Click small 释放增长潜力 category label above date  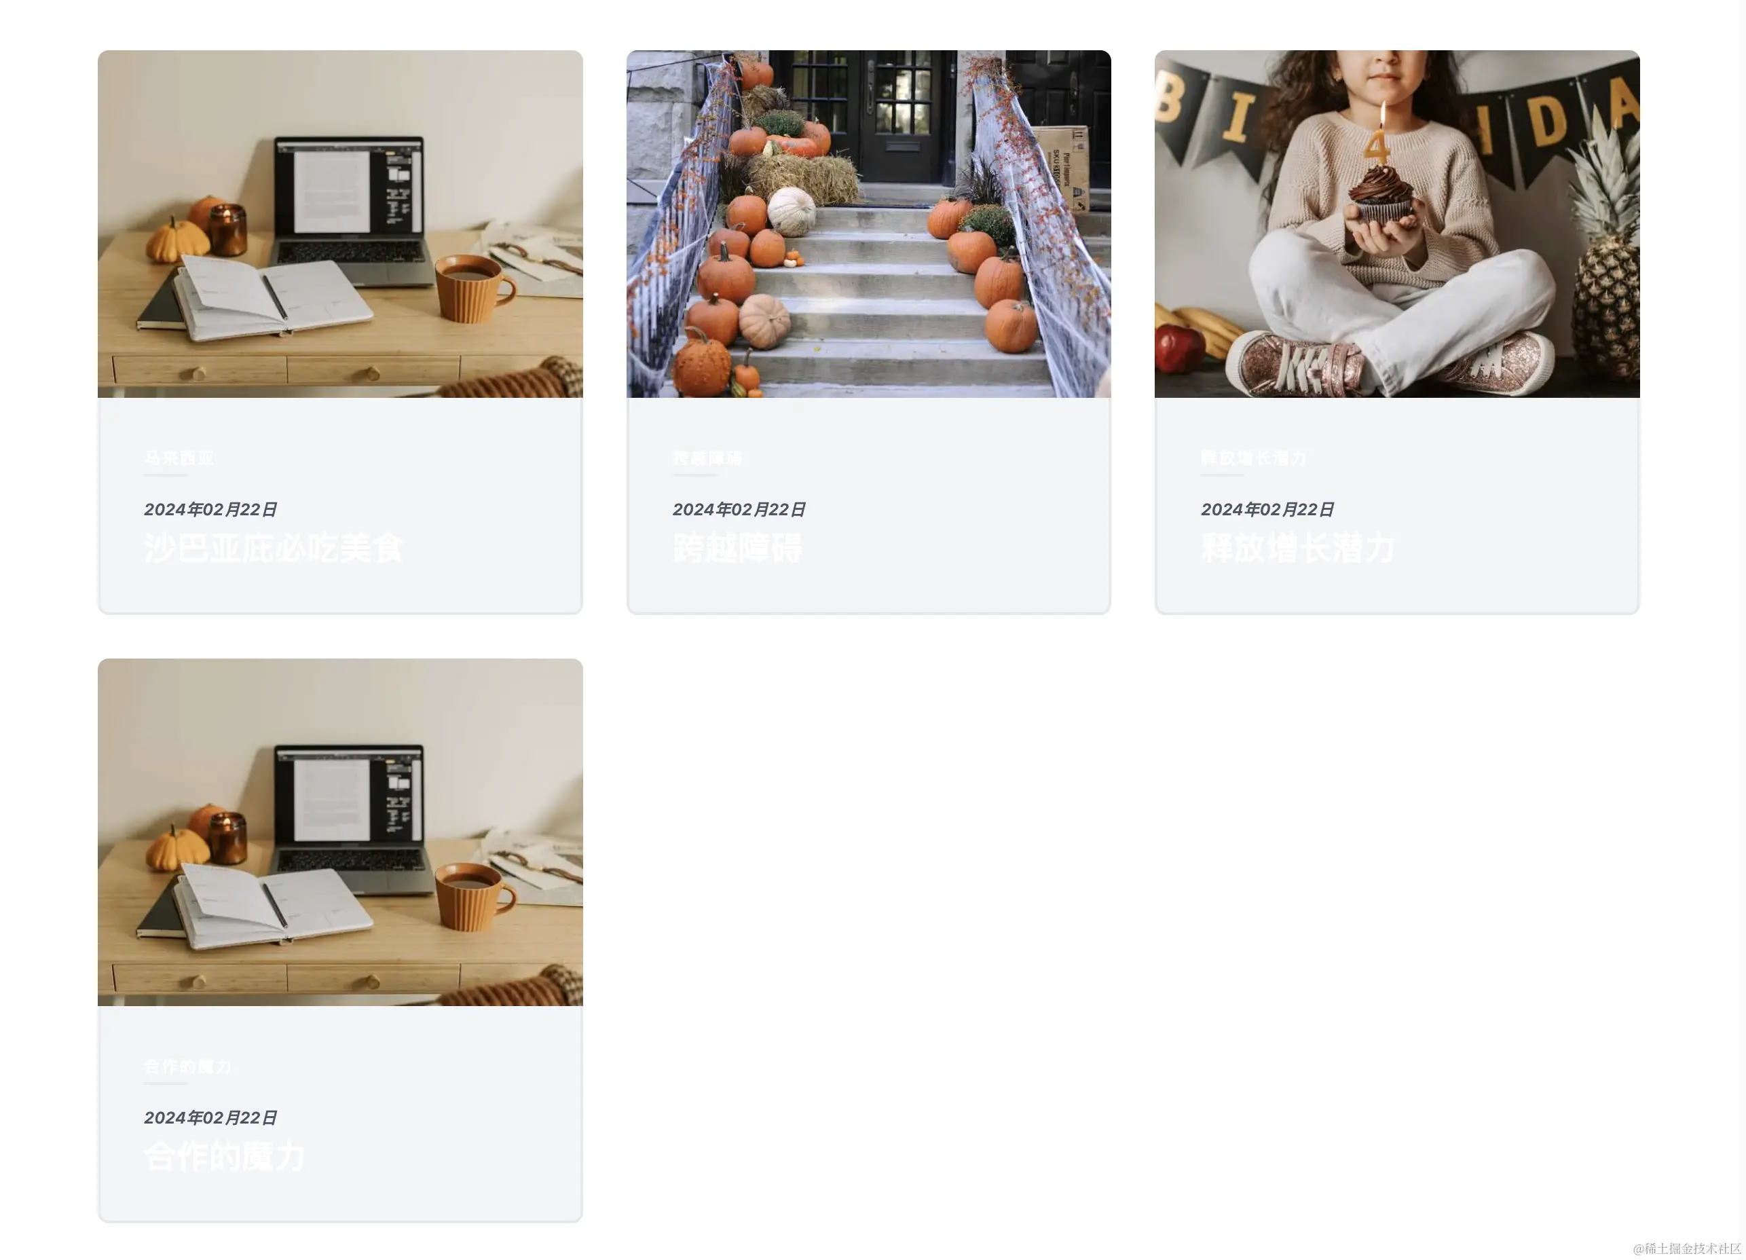tap(1253, 458)
